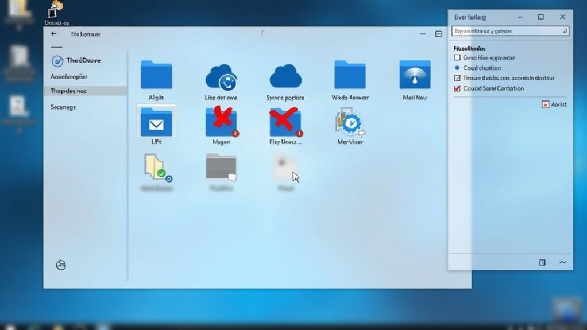Click the Aoeist button in side panel
The height and width of the screenshot is (330, 587).
point(555,104)
